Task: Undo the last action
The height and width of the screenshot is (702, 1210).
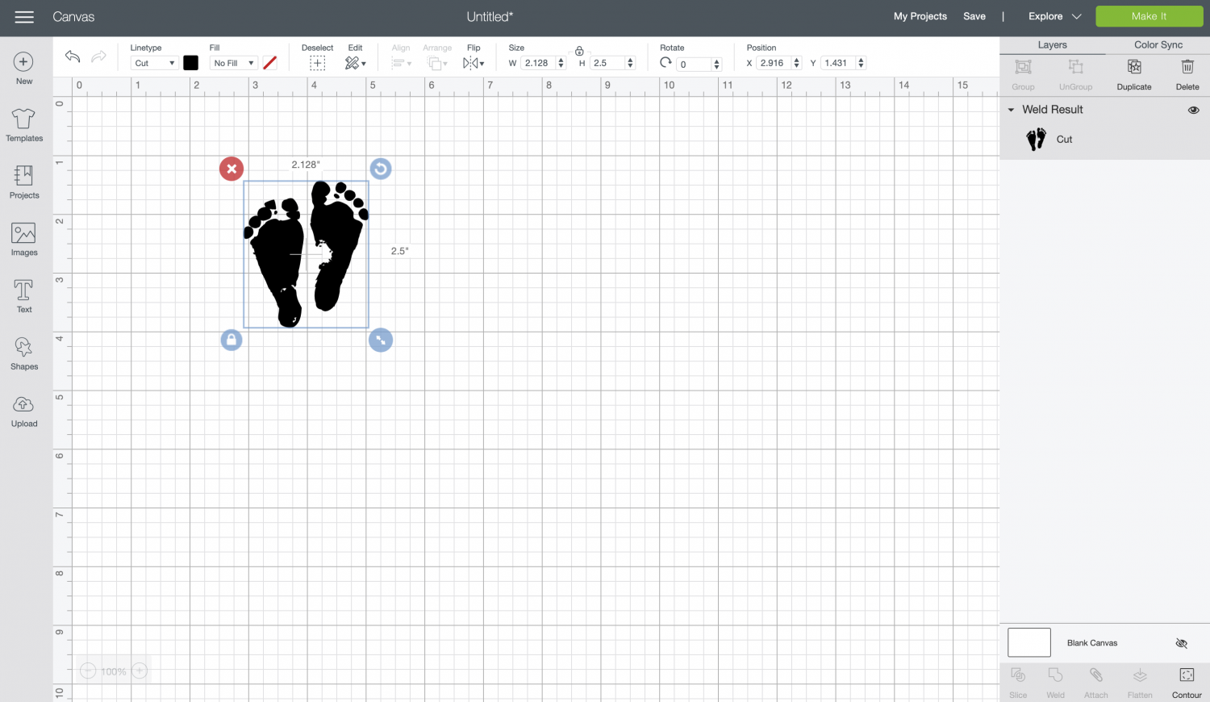Action: [x=73, y=56]
